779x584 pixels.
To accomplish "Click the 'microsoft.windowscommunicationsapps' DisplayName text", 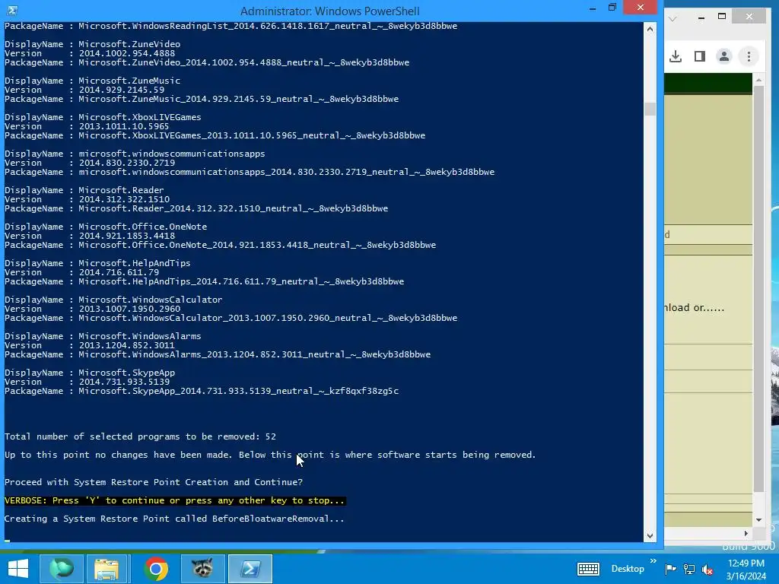I will (x=172, y=154).
